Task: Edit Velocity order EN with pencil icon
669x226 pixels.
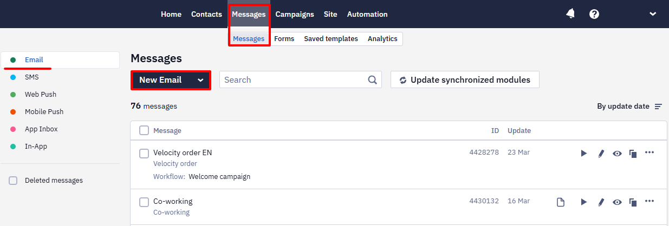Action: tap(601, 154)
